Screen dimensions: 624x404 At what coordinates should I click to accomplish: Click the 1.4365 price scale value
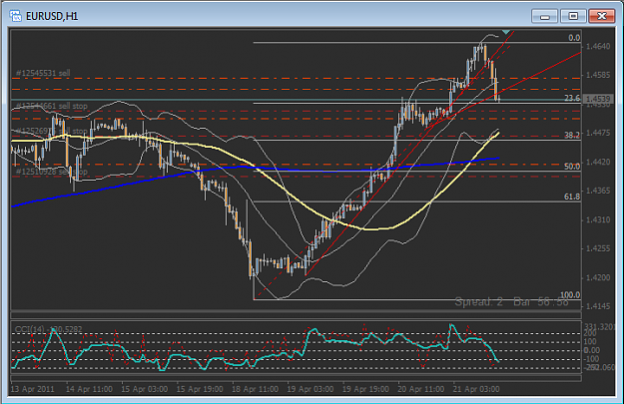598,191
